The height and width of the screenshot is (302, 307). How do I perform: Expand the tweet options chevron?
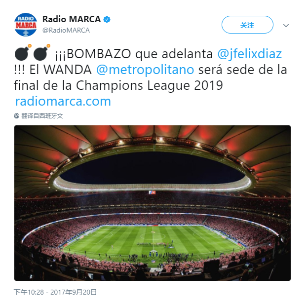coord(286,26)
